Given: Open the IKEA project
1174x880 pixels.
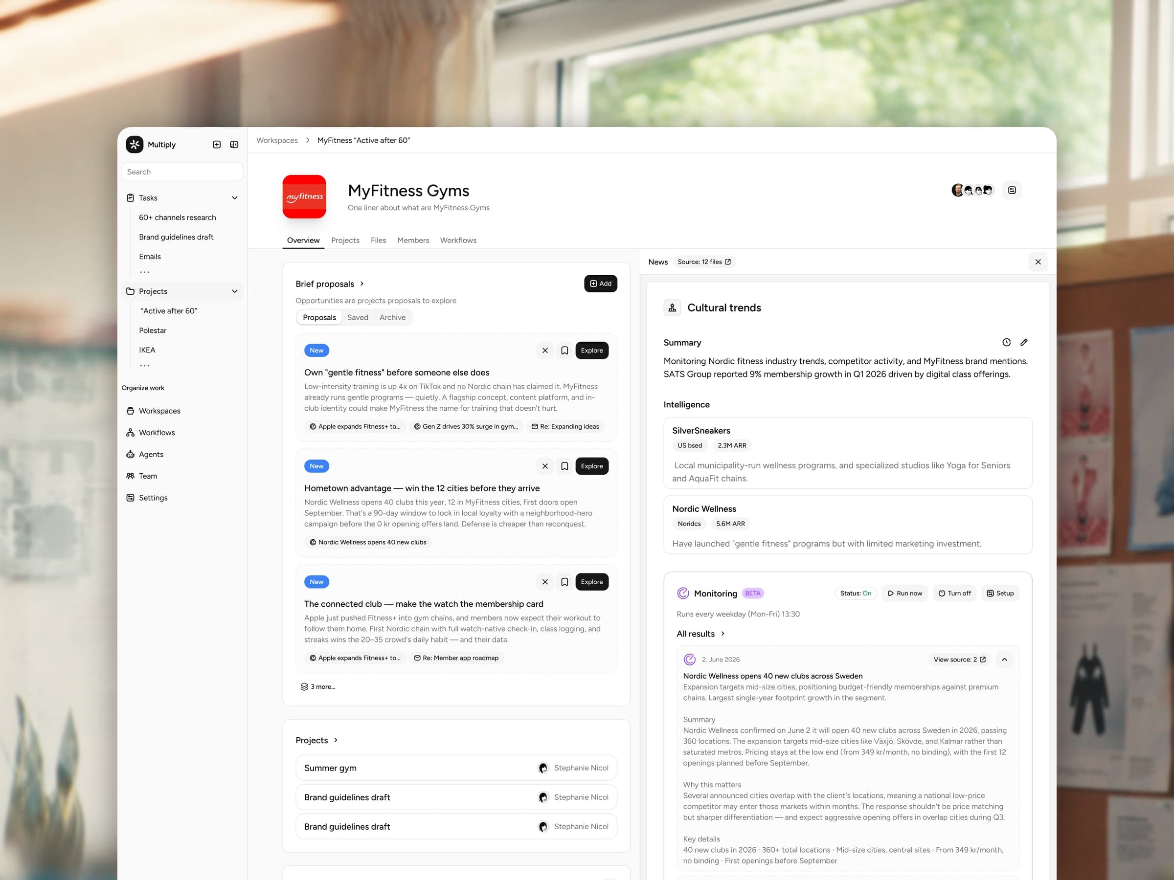Looking at the screenshot, I should click(x=147, y=350).
